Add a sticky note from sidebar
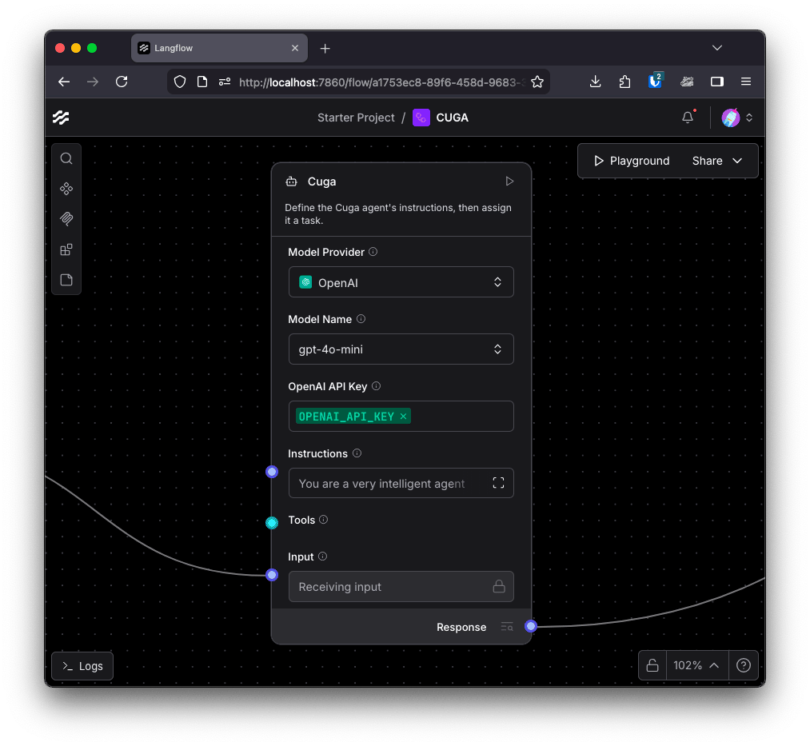The height and width of the screenshot is (746, 810). pos(66,280)
